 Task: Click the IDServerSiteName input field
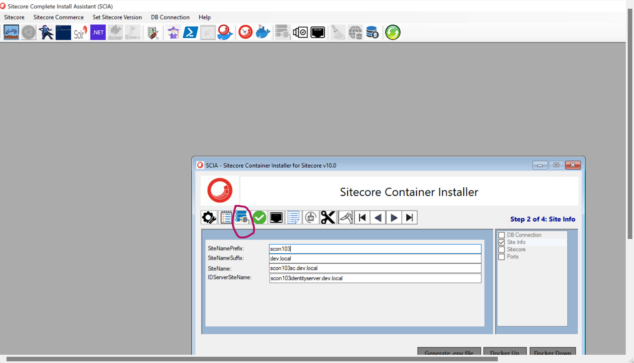pos(375,278)
